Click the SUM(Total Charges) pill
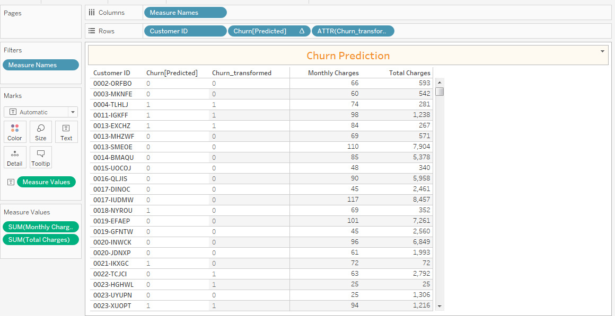The image size is (615, 316). [x=41, y=240]
